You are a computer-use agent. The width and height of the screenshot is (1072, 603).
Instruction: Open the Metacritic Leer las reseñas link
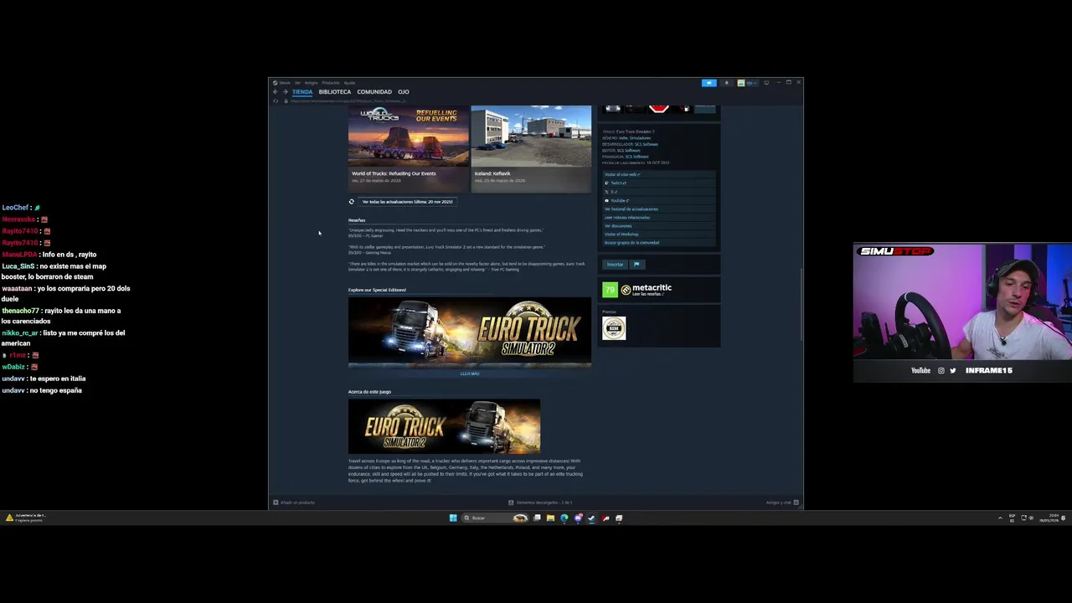(647, 295)
